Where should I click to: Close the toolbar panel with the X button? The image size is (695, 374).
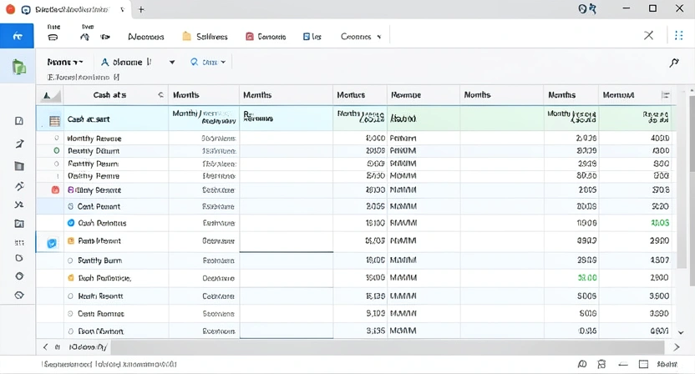[x=648, y=35]
